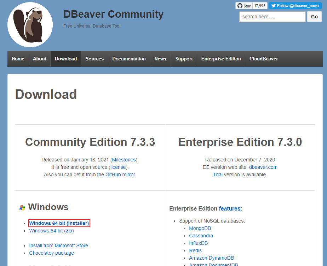Click the Download page heading
Screen dimensions: 327x266
[46, 94]
